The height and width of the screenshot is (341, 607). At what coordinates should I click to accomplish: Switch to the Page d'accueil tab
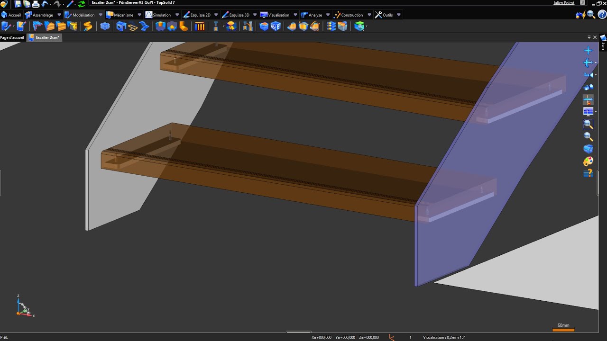[12, 37]
